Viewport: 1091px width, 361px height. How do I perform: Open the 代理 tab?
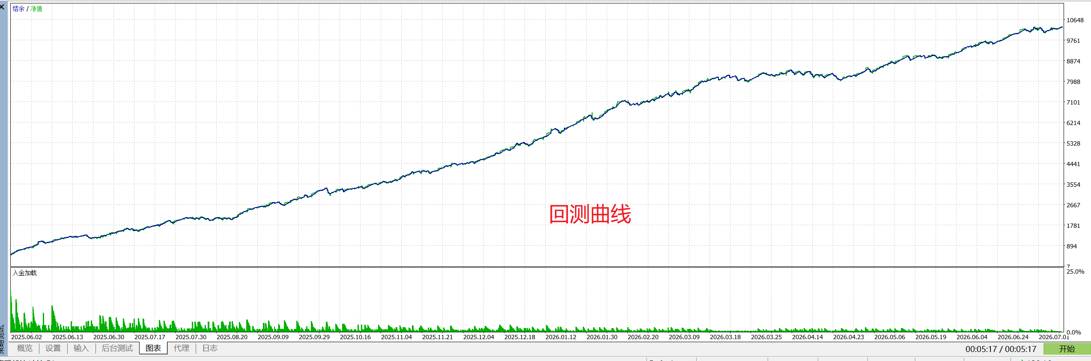pyautogui.click(x=182, y=348)
